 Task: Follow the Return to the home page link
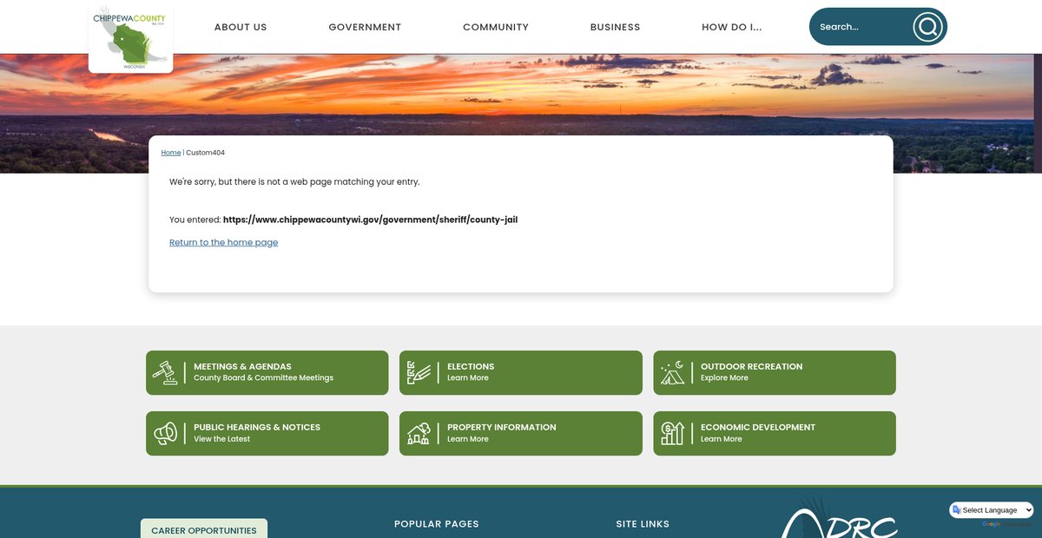224,242
